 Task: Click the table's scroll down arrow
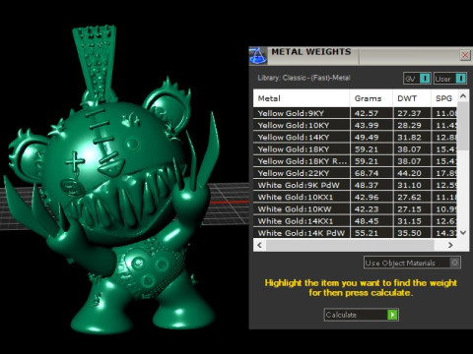point(463,232)
